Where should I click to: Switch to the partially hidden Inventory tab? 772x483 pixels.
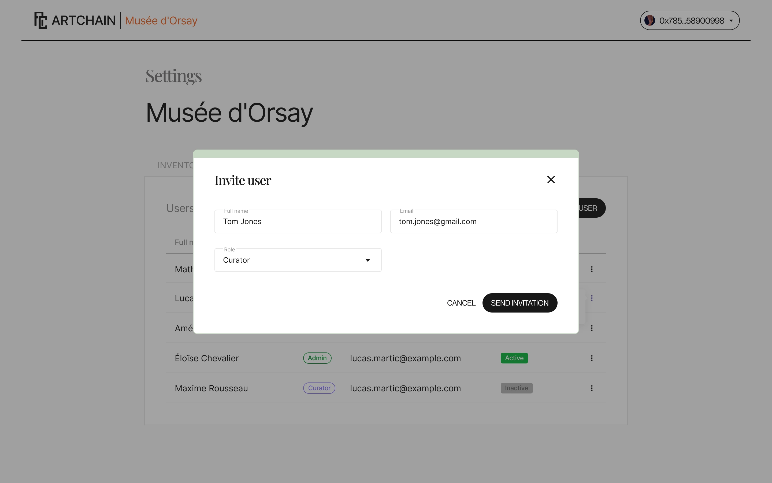tap(175, 165)
